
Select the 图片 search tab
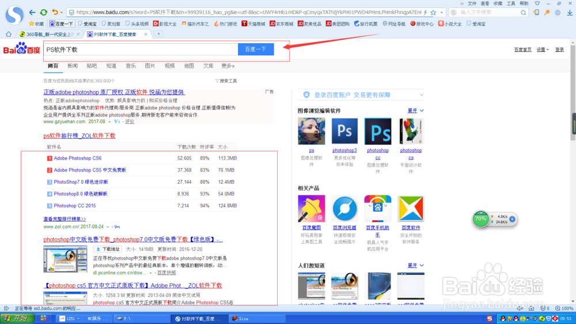[x=150, y=66]
